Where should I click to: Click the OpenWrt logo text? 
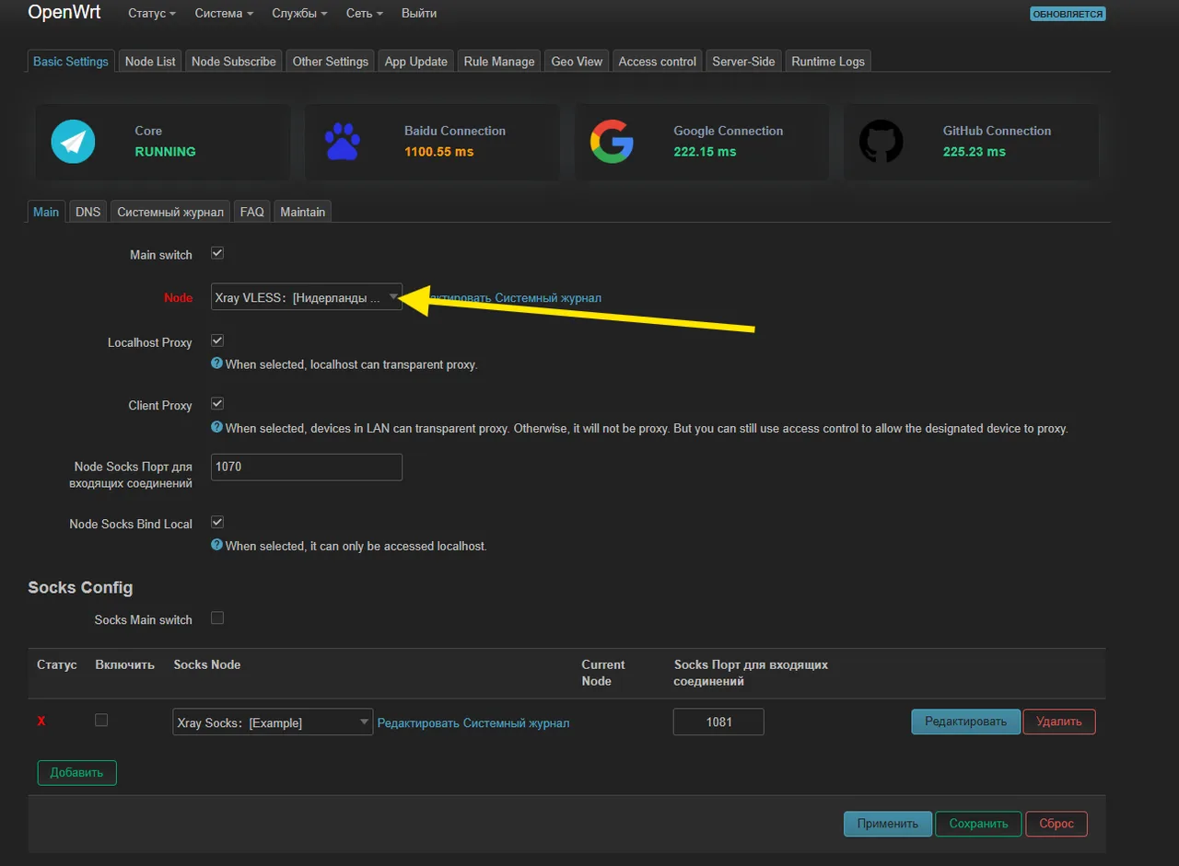point(64,13)
